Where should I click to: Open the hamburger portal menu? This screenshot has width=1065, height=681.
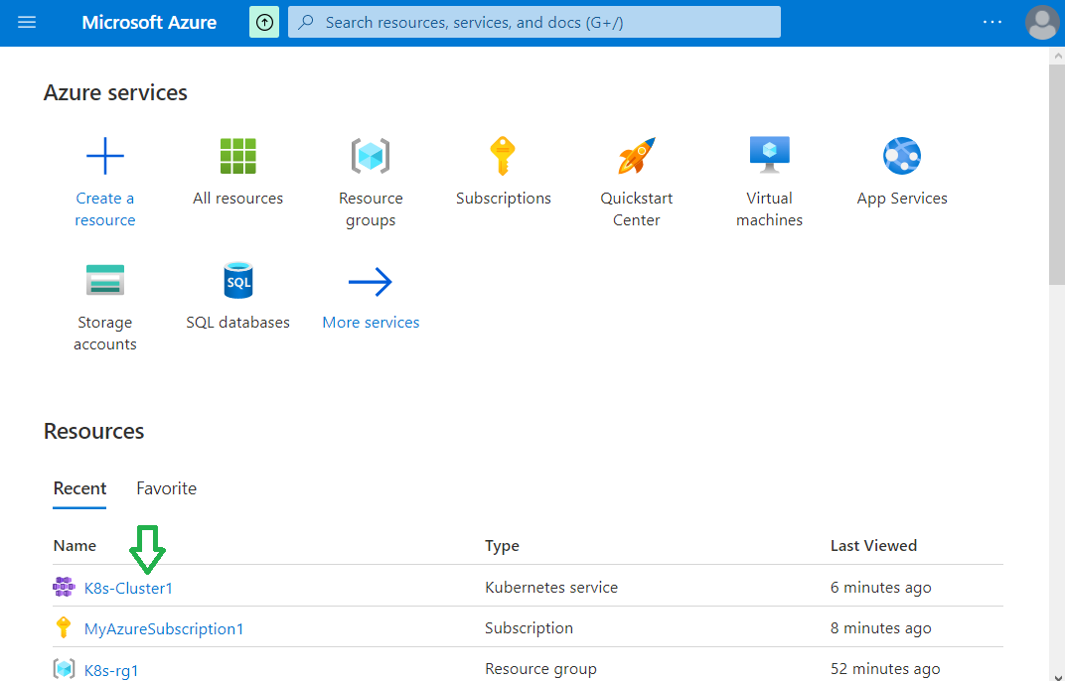click(27, 23)
